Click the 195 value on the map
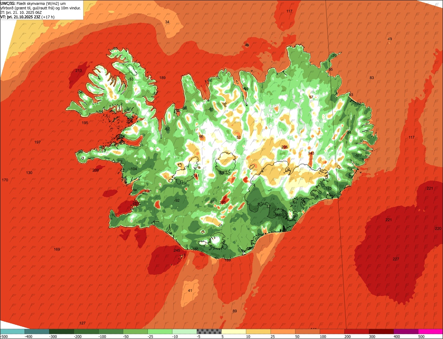443x339 pixels. tap(85, 123)
